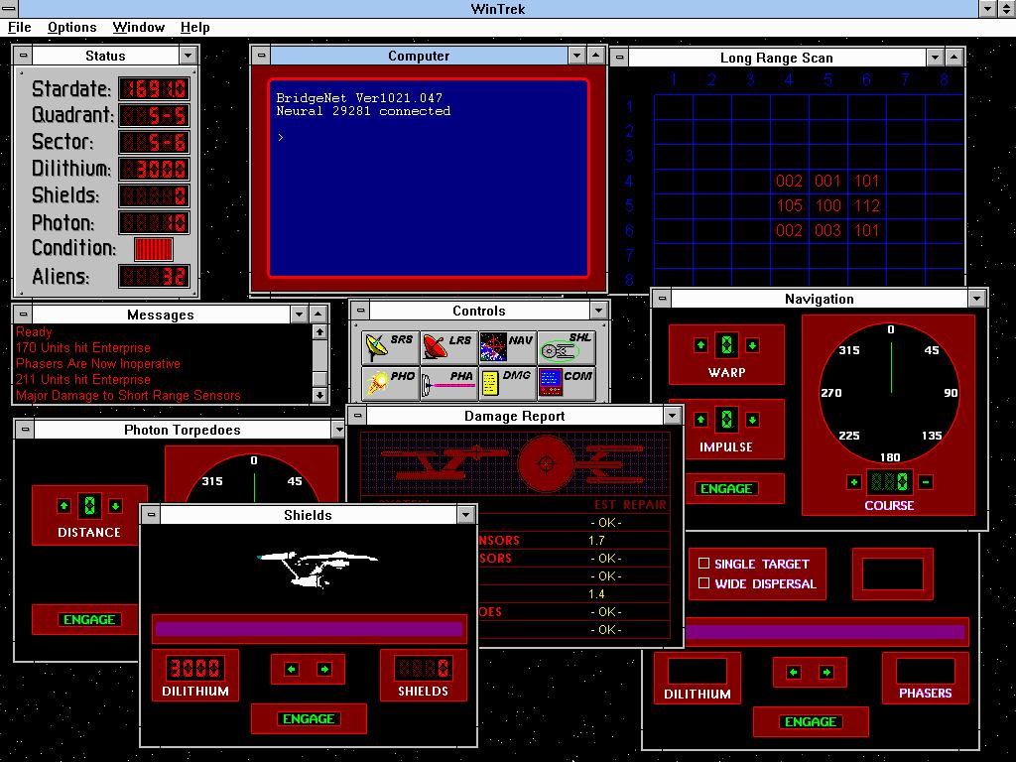Select the PHO photon torpedoes icon
The width and height of the screenshot is (1016, 762).
coord(389,383)
